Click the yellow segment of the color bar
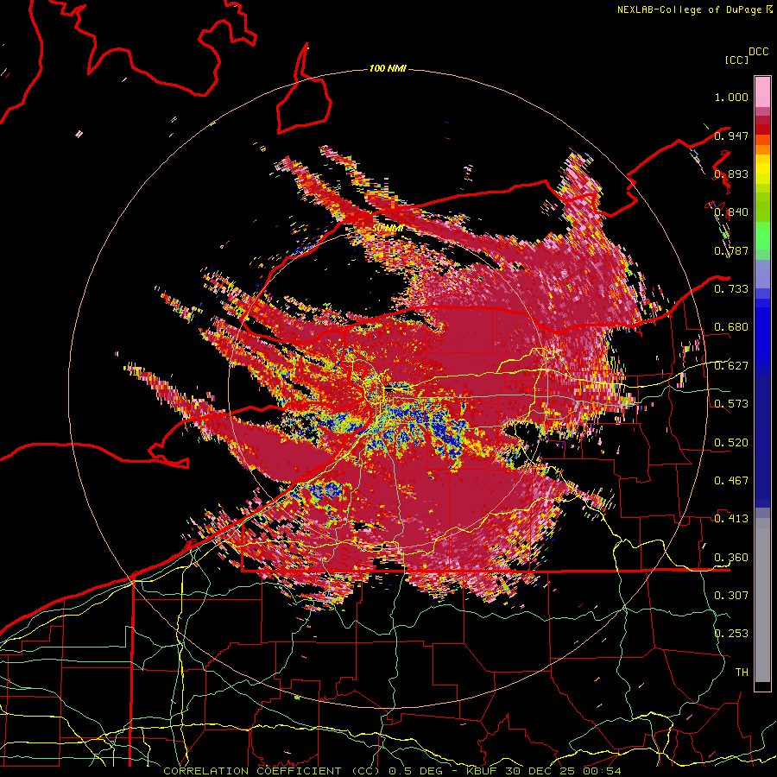This screenshot has height=777, width=777. coord(762,170)
